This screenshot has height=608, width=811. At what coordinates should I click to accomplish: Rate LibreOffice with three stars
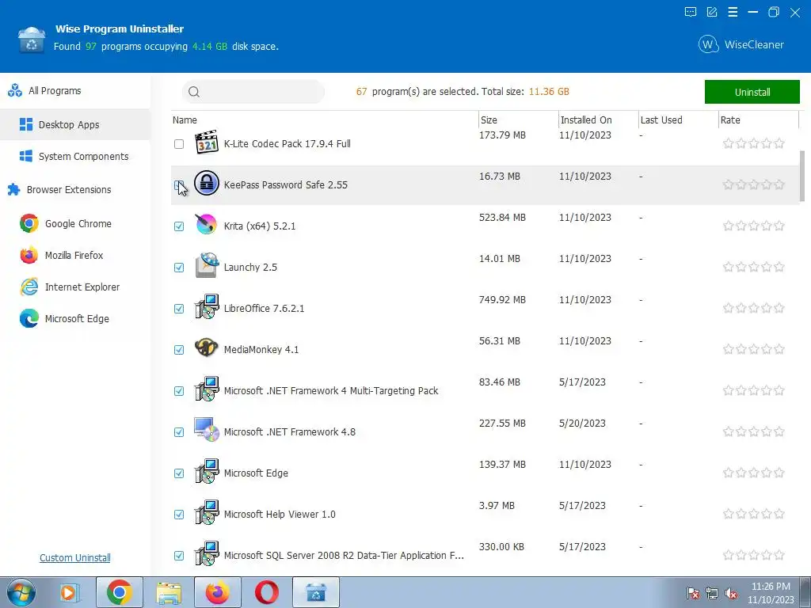pos(754,308)
